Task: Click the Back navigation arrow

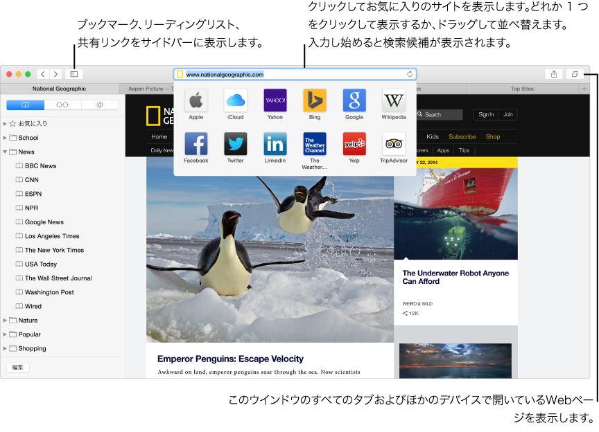Action: coord(43,74)
